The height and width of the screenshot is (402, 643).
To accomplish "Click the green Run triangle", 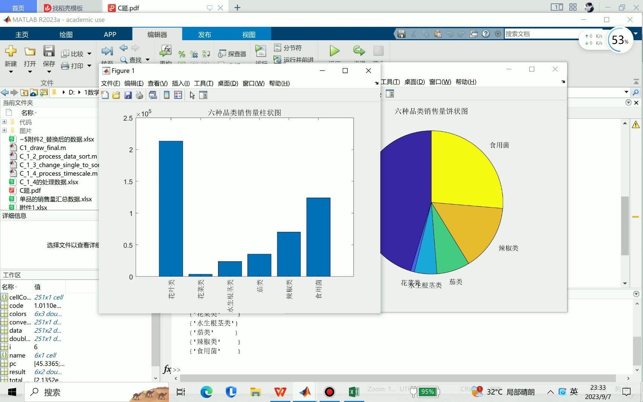I will click(x=335, y=51).
